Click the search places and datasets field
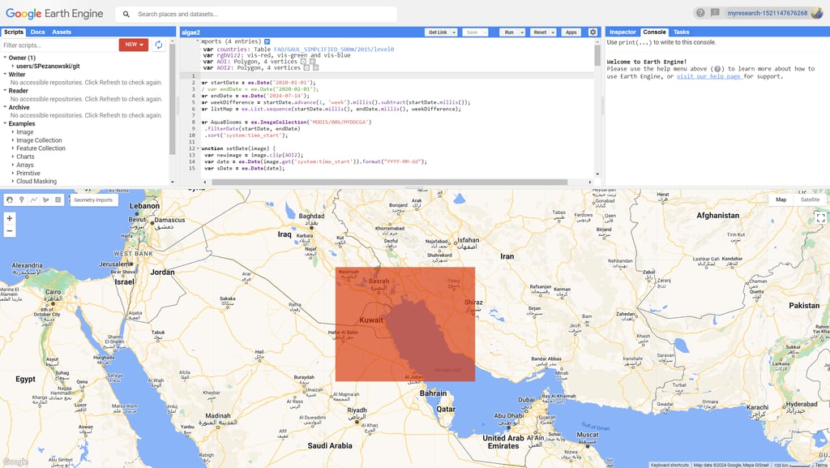830x468 pixels. [x=259, y=14]
